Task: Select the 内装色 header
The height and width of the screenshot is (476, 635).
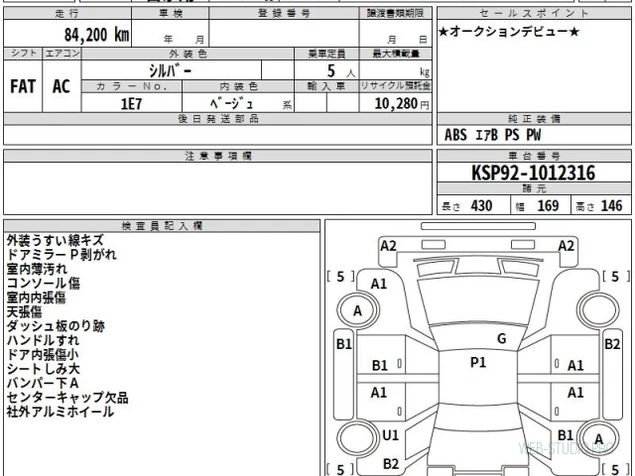Action: point(238,86)
